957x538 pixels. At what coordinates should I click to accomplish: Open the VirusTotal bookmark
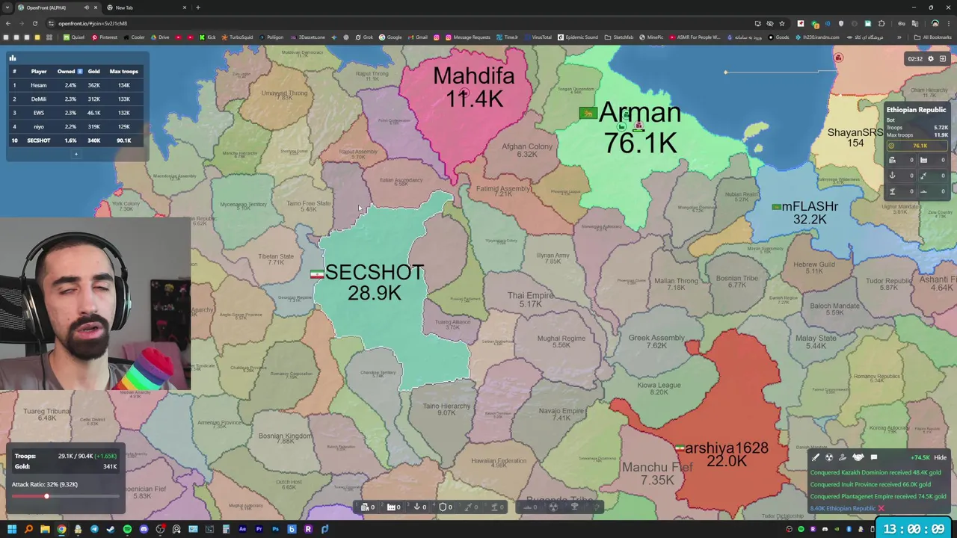538,37
